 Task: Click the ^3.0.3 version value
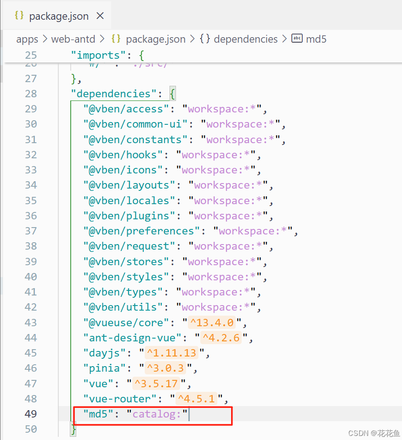(x=165, y=368)
